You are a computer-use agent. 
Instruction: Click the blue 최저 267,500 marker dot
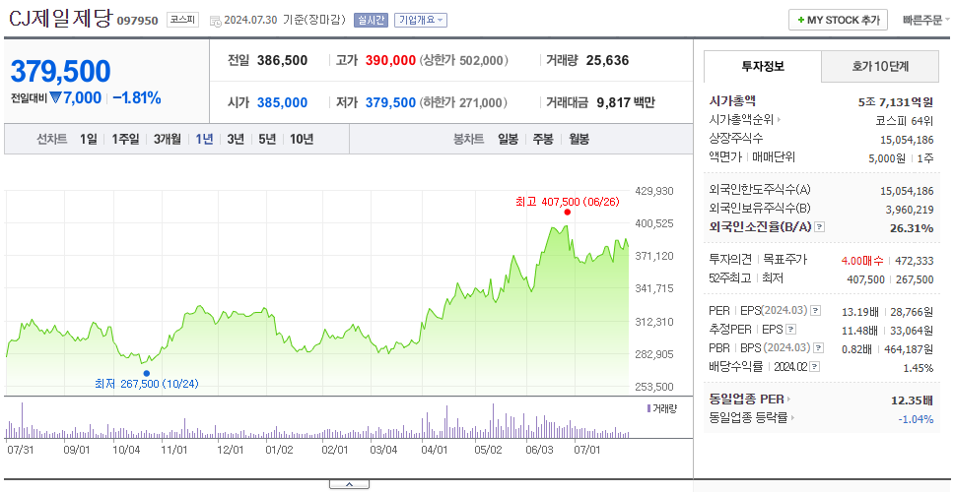(147, 373)
